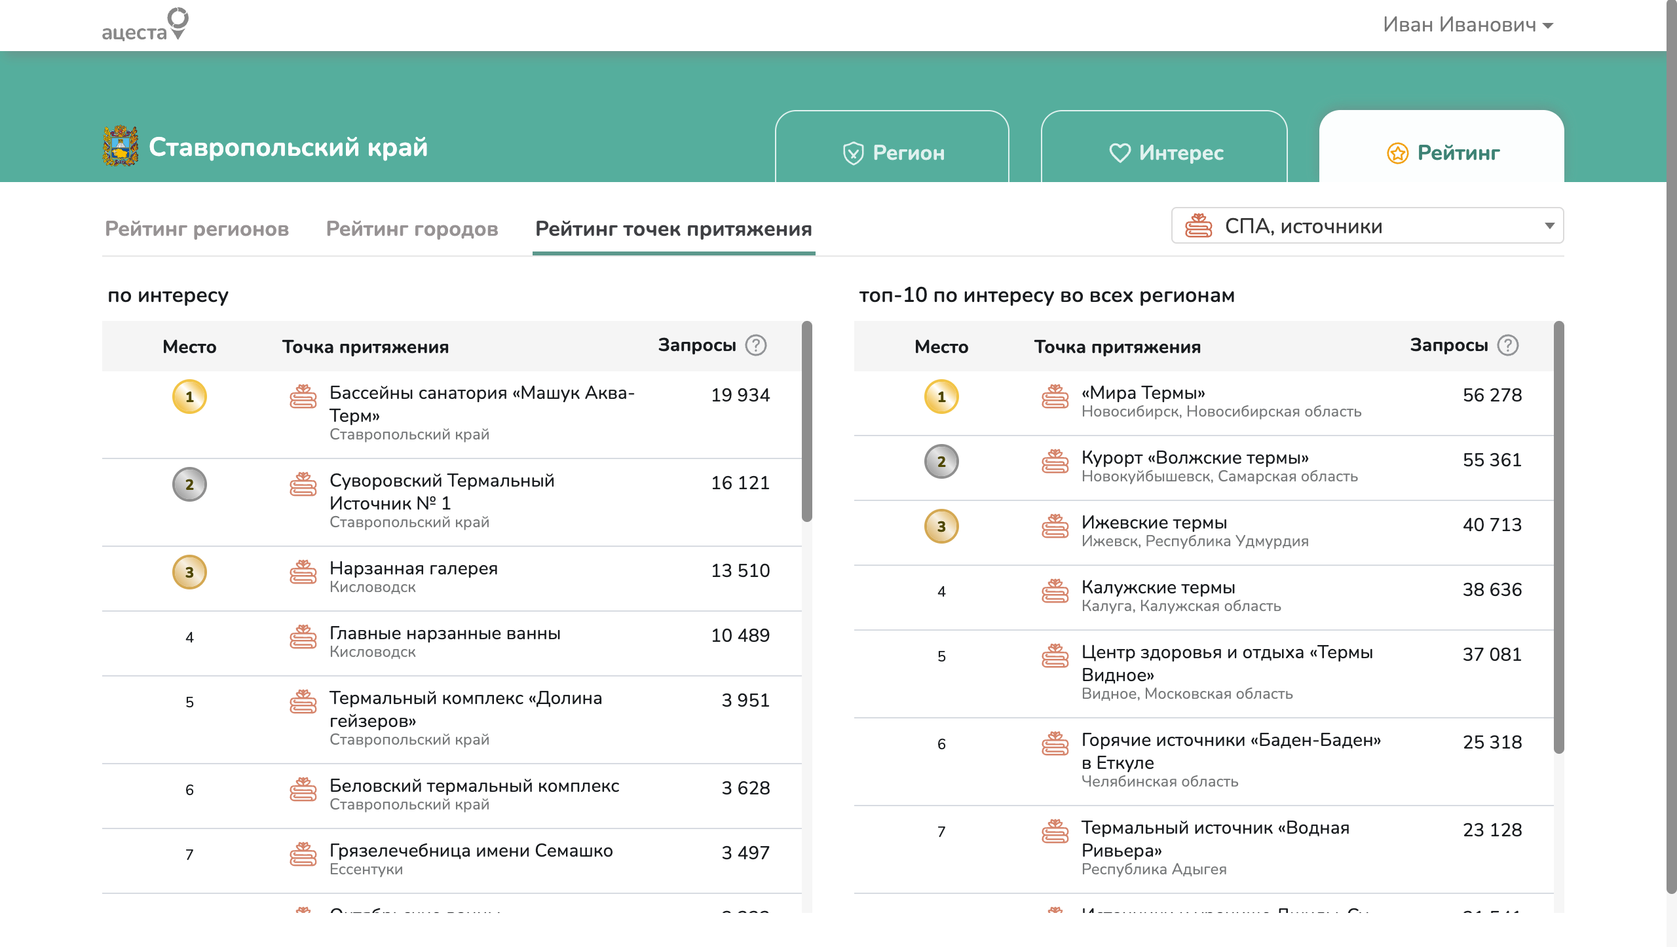
Task: Click spa icon next to Водная Ривьера source
Action: (x=1055, y=832)
